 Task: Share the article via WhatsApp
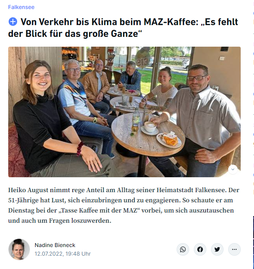(x=183, y=249)
